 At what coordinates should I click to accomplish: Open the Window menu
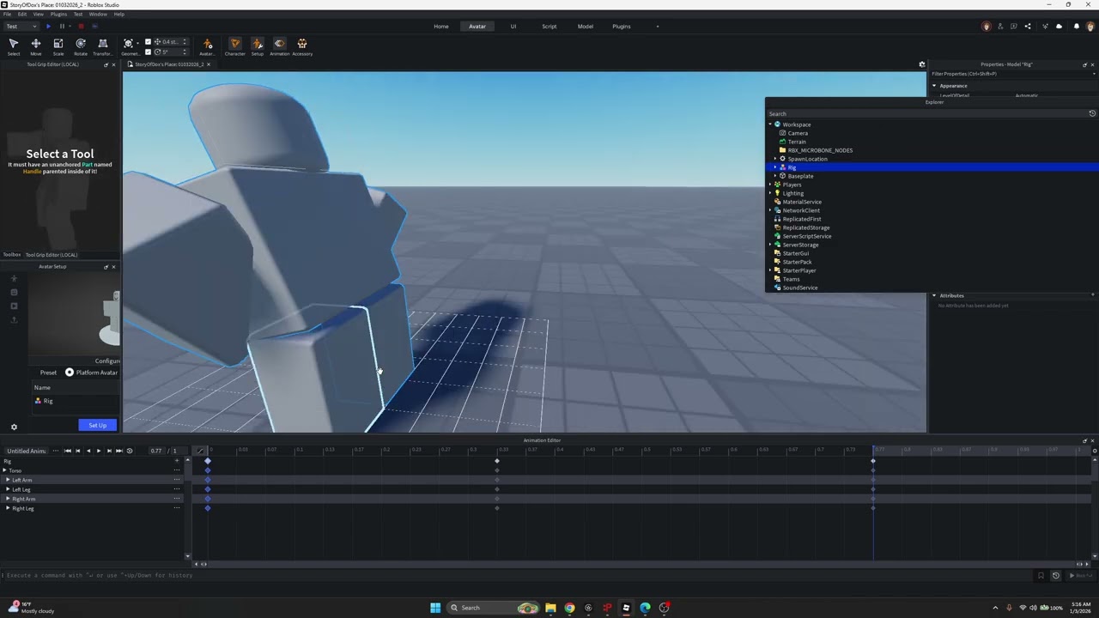point(98,15)
